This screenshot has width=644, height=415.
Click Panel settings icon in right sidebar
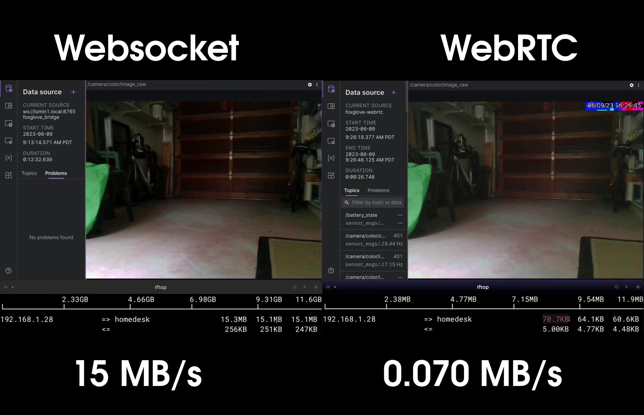[331, 141]
